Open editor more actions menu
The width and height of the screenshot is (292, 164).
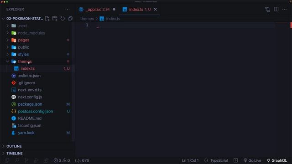(x=284, y=9)
